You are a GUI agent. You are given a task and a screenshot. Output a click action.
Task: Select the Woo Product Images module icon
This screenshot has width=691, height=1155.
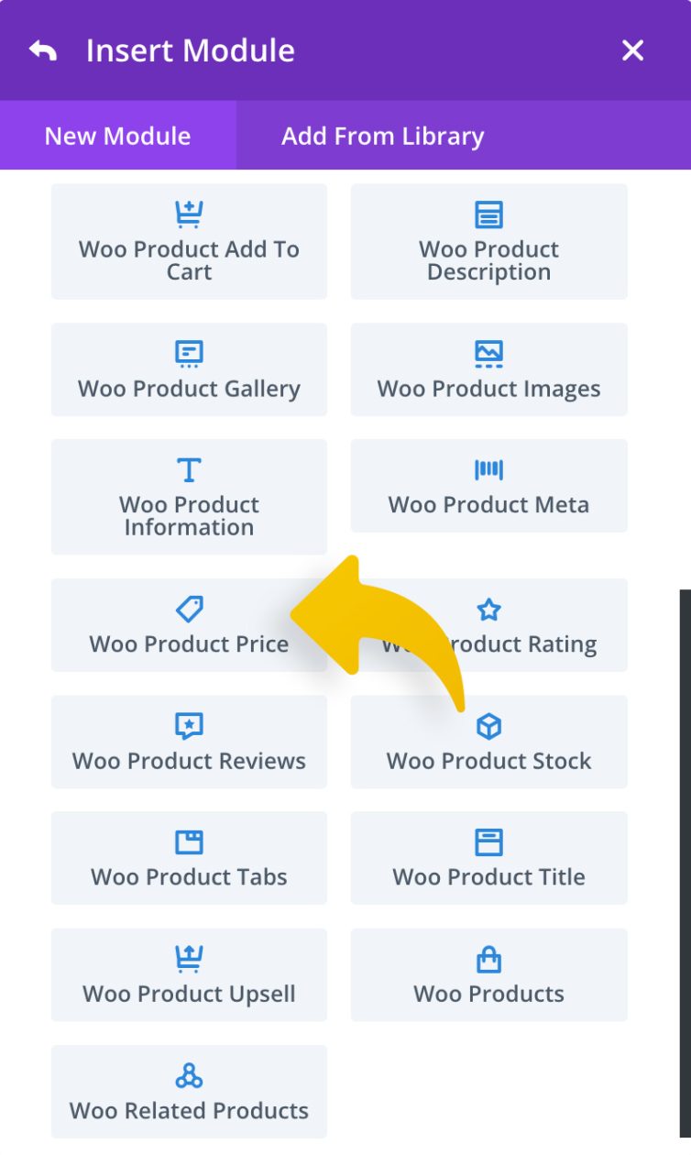[488, 353]
